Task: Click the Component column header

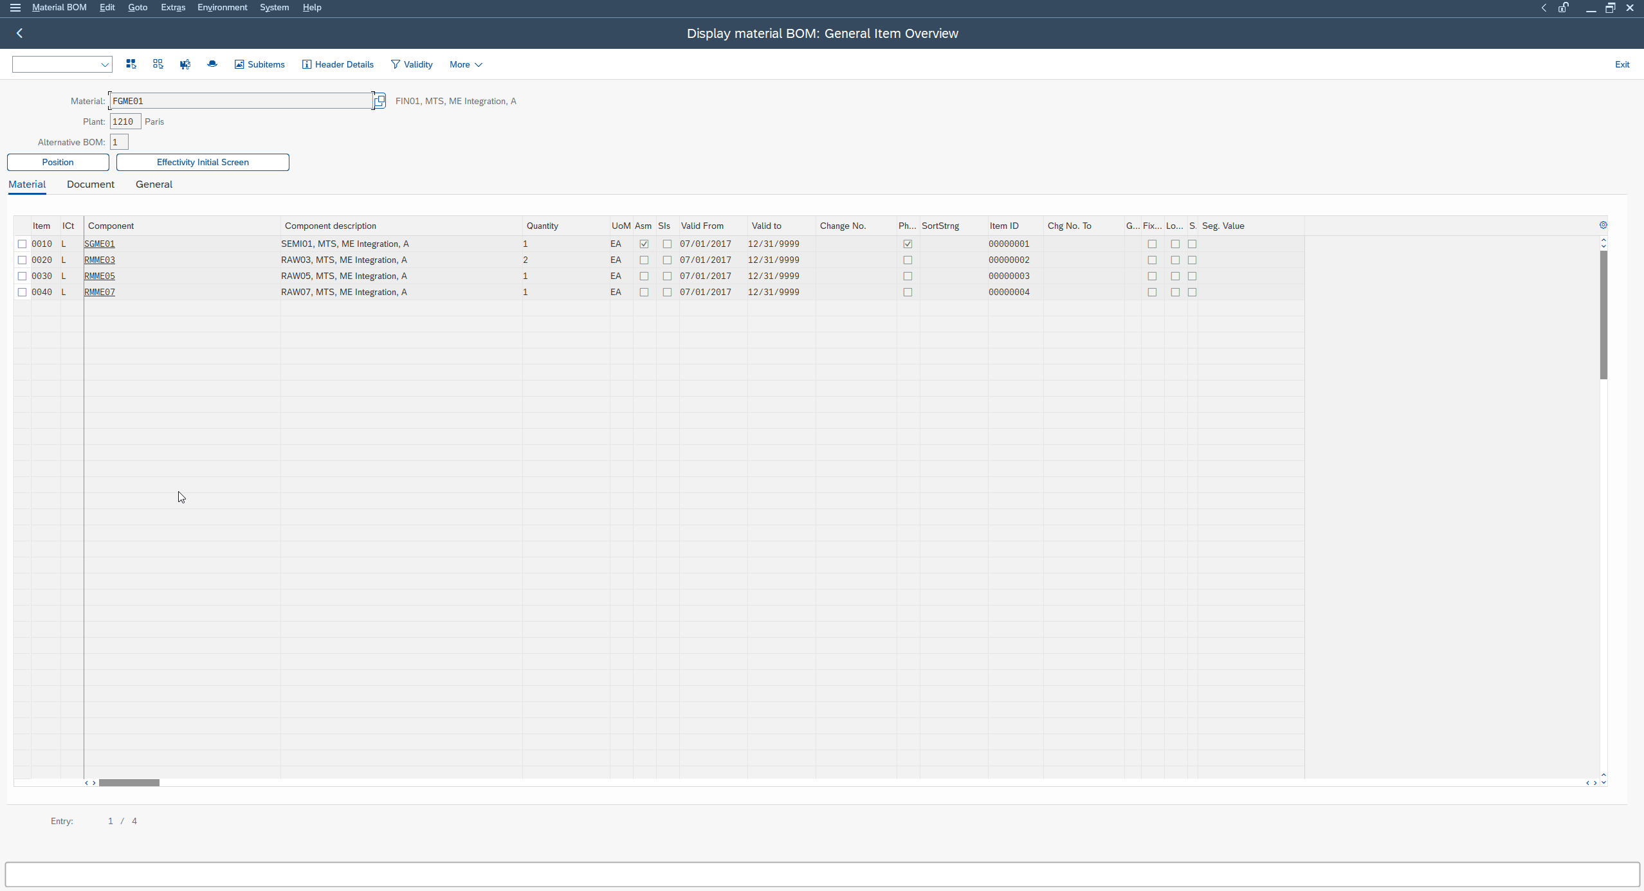Action: (x=182, y=226)
